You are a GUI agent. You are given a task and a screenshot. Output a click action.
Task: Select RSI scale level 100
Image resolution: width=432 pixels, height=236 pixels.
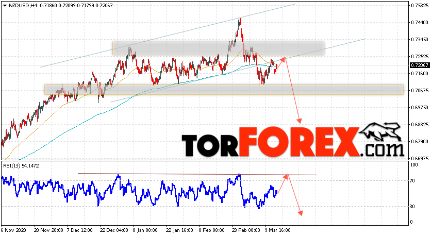(x=414, y=165)
